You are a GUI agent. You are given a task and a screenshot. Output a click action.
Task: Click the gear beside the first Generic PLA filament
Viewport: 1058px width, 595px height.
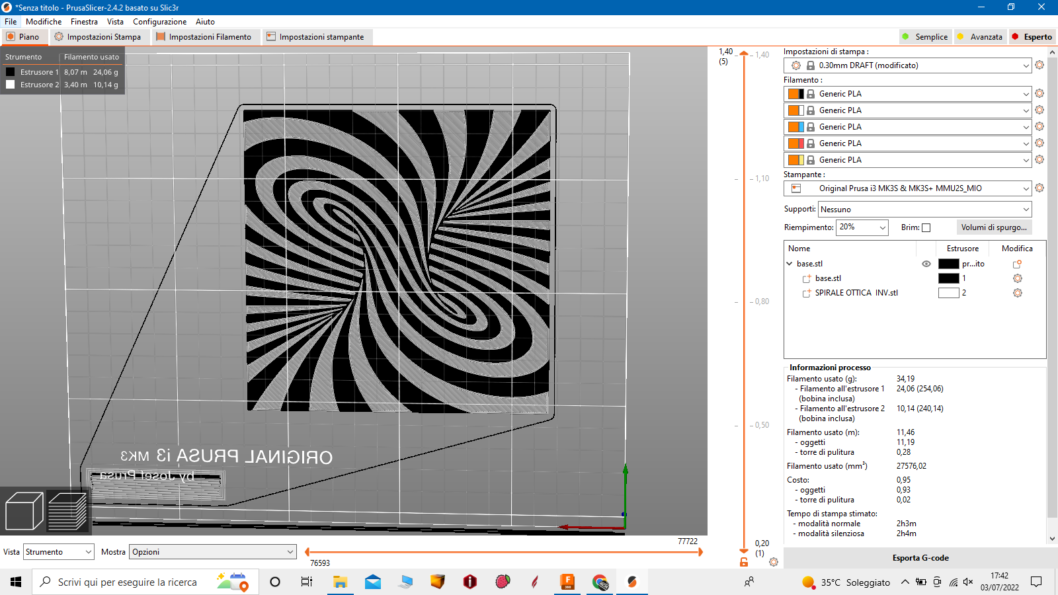1039,93
